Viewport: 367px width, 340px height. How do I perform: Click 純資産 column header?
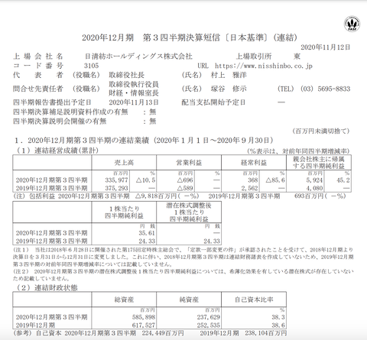coord(189,300)
